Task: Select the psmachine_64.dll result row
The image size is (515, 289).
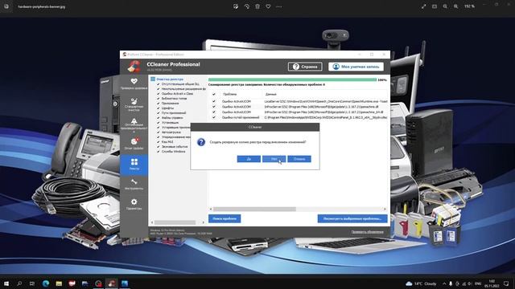Action: coord(299,112)
